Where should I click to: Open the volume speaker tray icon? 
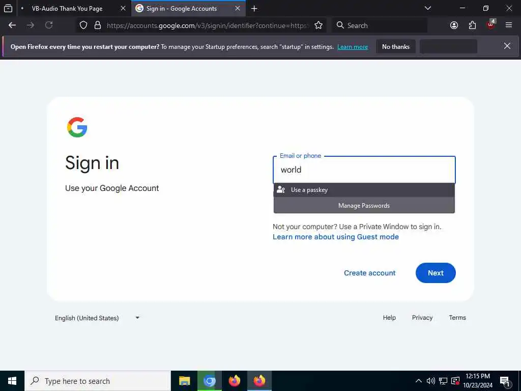[430, 381]
